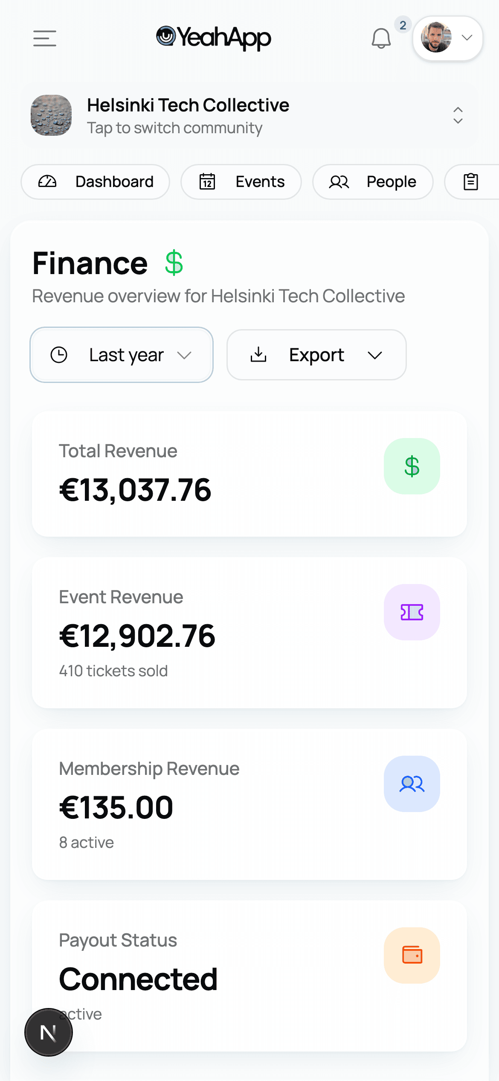Expand the community switcher chevrons
The height and width of the screenshot is (1081, 499).
[458, 115]
